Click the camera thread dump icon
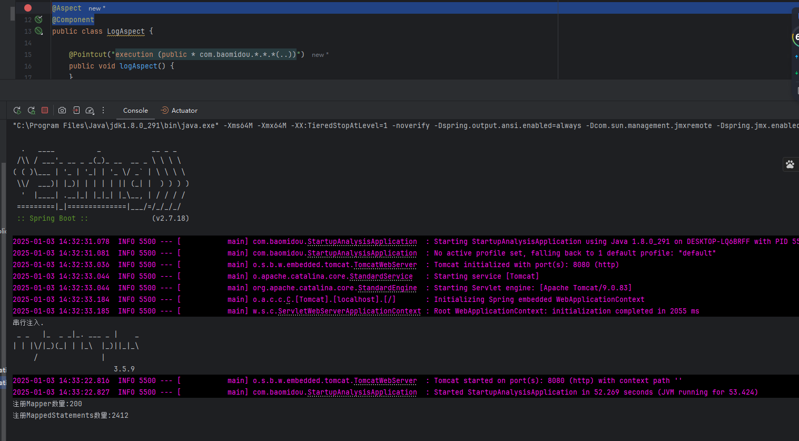Screen dimensions: 799x441 click(62, 111)
